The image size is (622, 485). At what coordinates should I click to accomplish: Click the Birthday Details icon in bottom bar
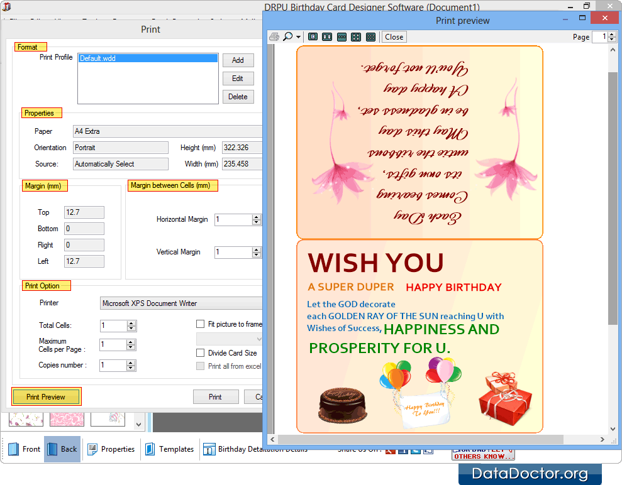point(209,449)
